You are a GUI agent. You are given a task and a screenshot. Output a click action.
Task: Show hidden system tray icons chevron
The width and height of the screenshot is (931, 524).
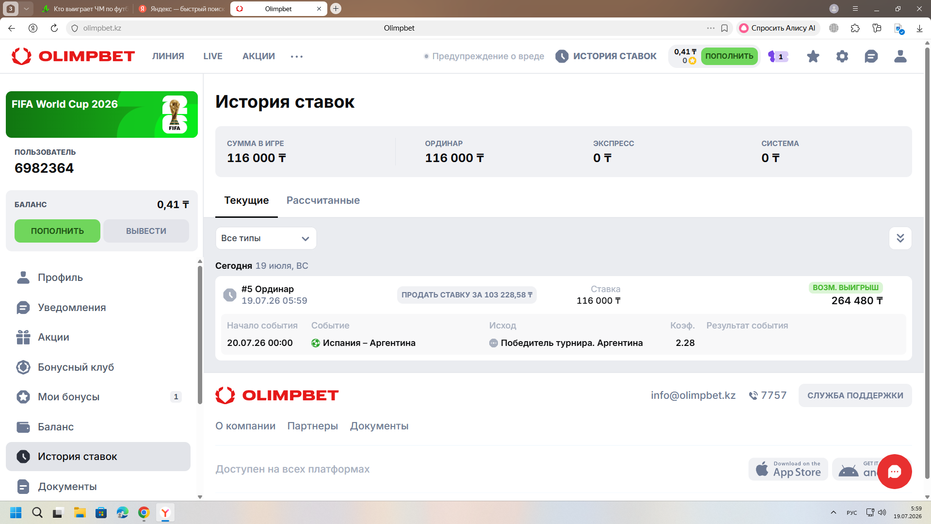click(834, 512)
